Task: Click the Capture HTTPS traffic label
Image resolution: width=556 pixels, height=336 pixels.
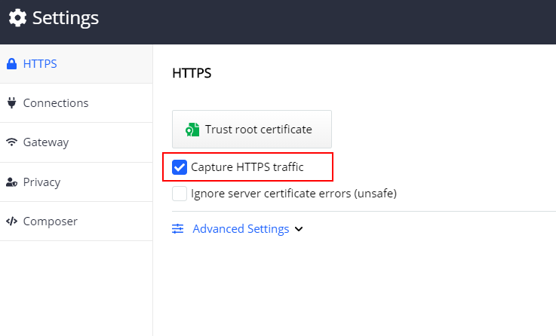Action: coord(247,167)
